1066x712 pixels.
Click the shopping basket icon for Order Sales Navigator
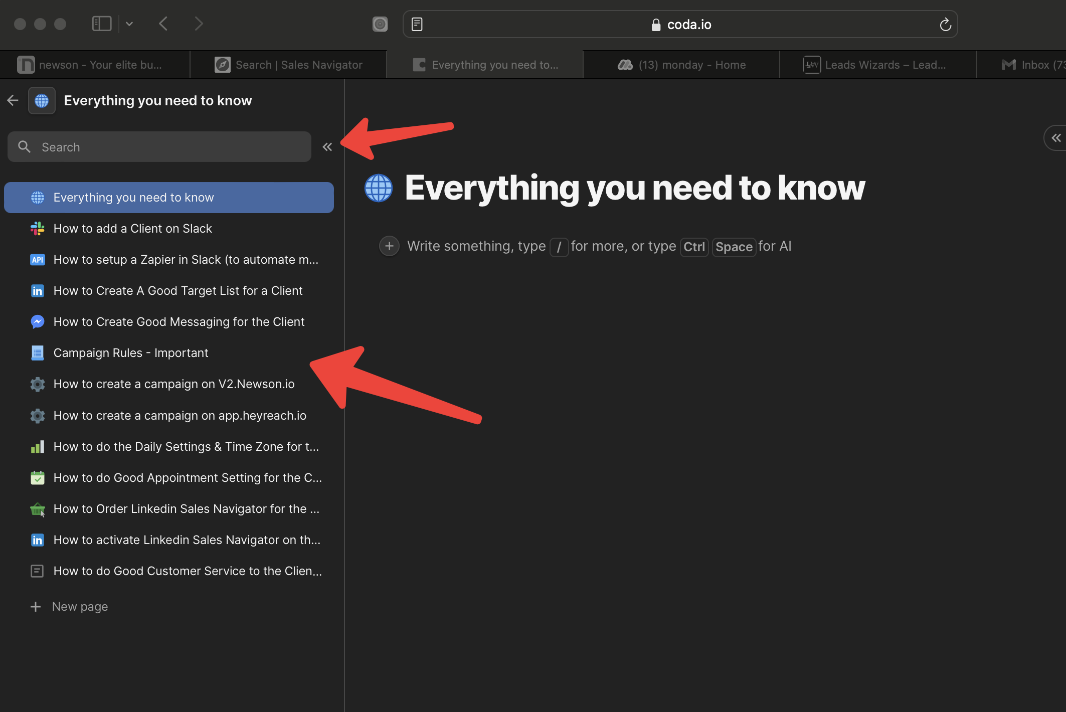[38, 509]
